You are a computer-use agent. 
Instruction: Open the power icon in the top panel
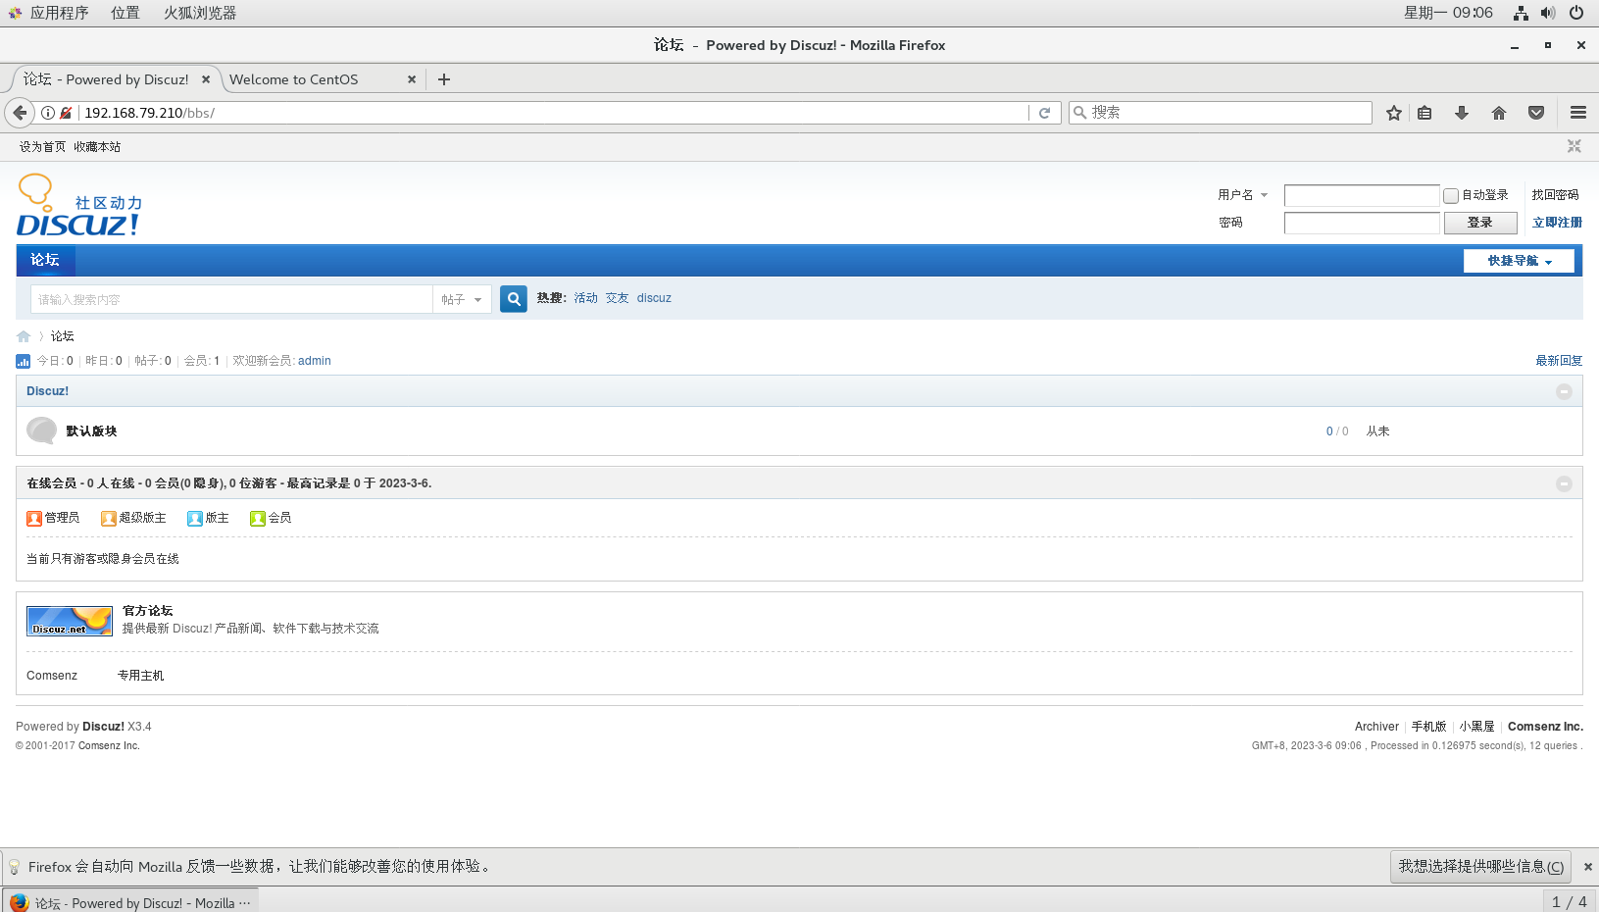coord(1576,13)
